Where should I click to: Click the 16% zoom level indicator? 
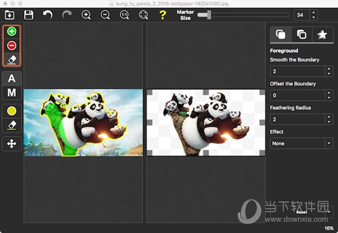pyautogui.click(x=329, y=228)
